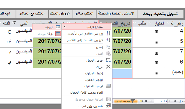Click the add existing fields icon
Image resolution: width=185 pixels, height=109 pixels.
pos(108,99)
